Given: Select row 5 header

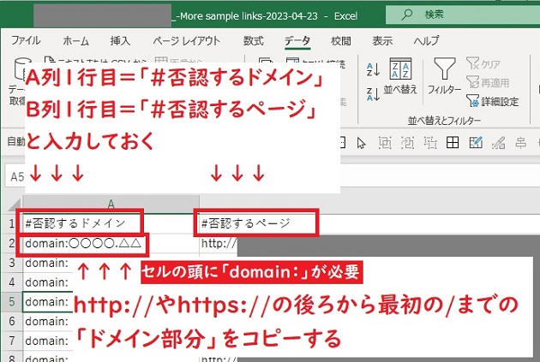Looking at the screenshot, I should tap(11, 301).
